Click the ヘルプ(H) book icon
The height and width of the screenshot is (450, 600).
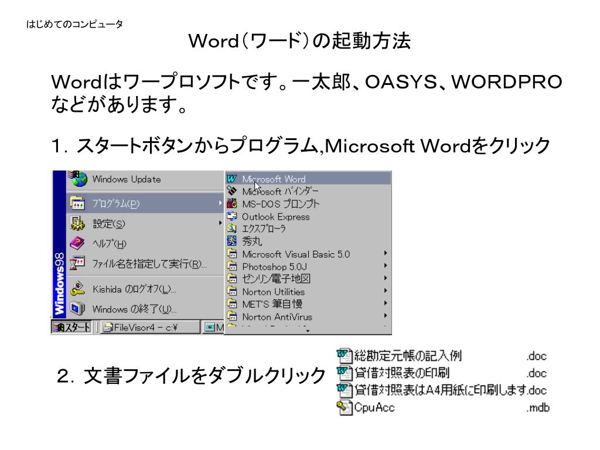[77, 243]
